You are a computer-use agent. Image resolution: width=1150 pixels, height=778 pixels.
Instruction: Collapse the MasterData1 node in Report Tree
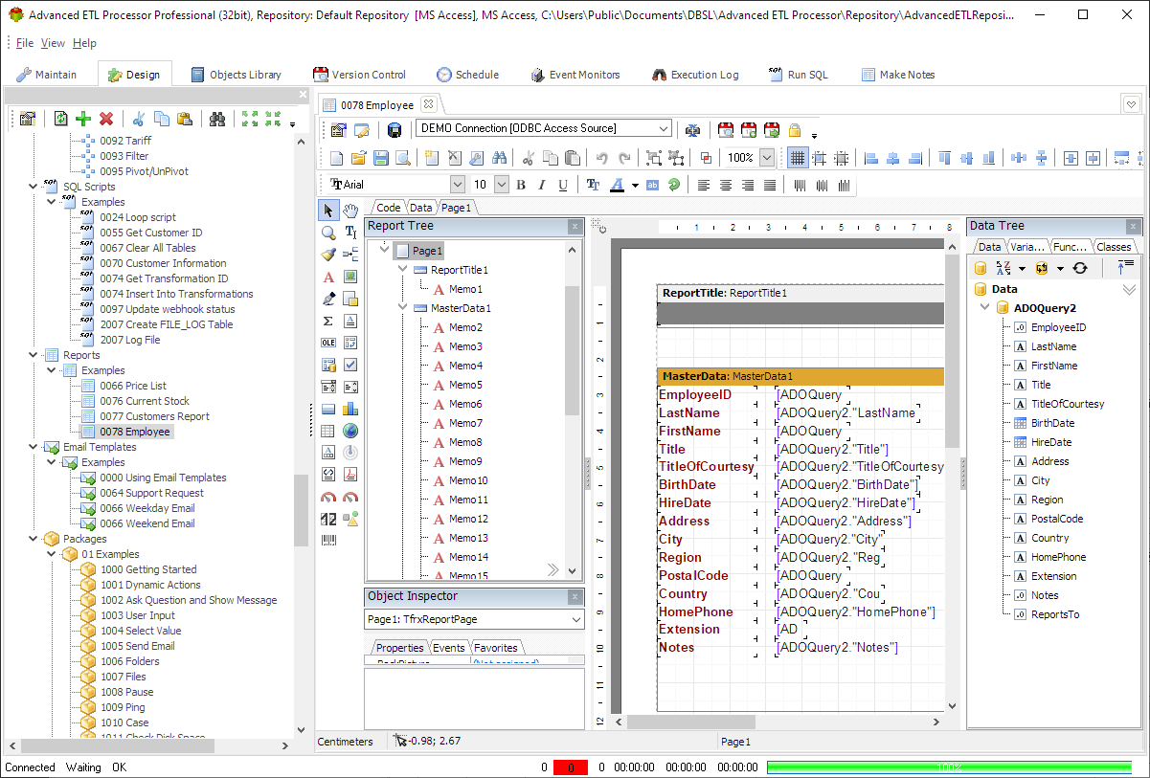click(404, 308)
